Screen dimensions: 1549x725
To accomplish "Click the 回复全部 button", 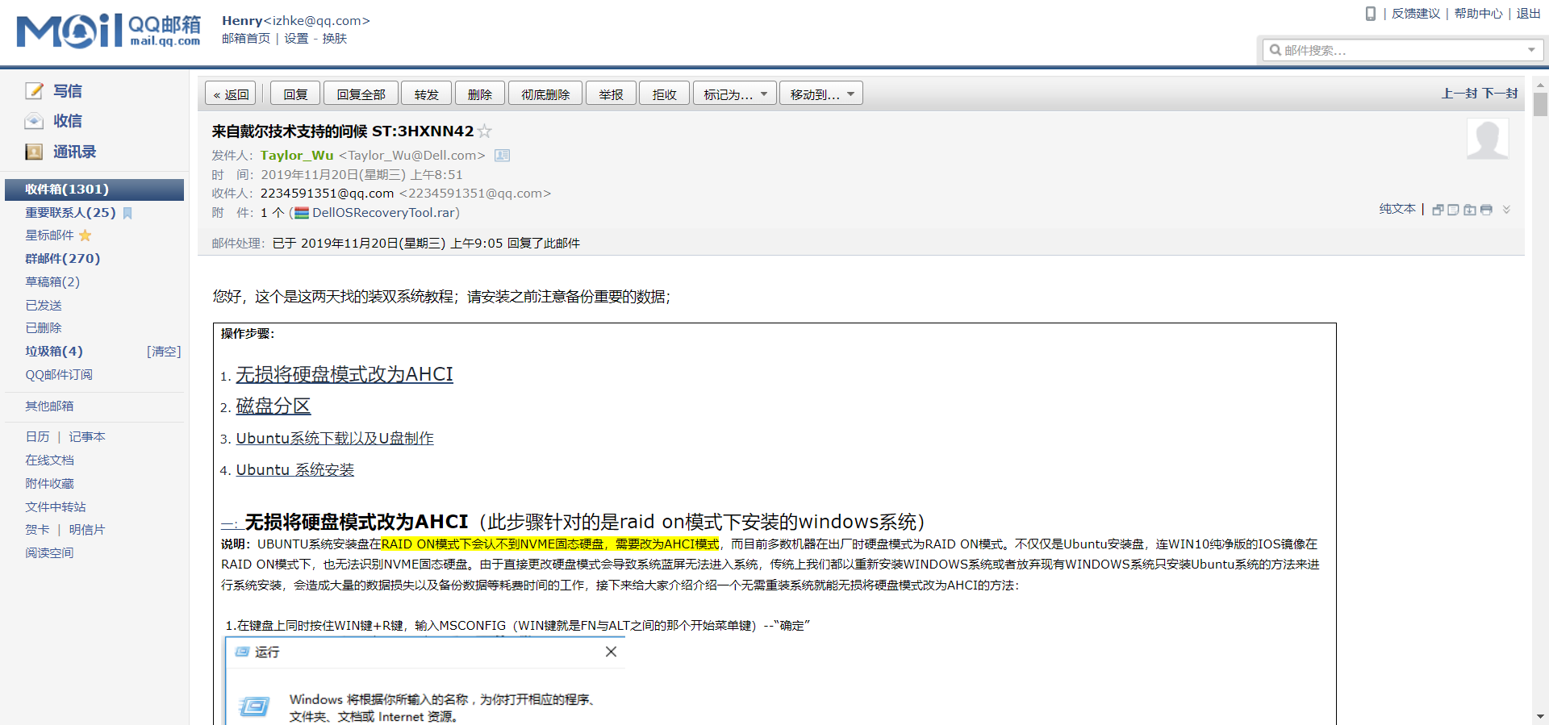I will pyautogui.click(x=361, y=94).
